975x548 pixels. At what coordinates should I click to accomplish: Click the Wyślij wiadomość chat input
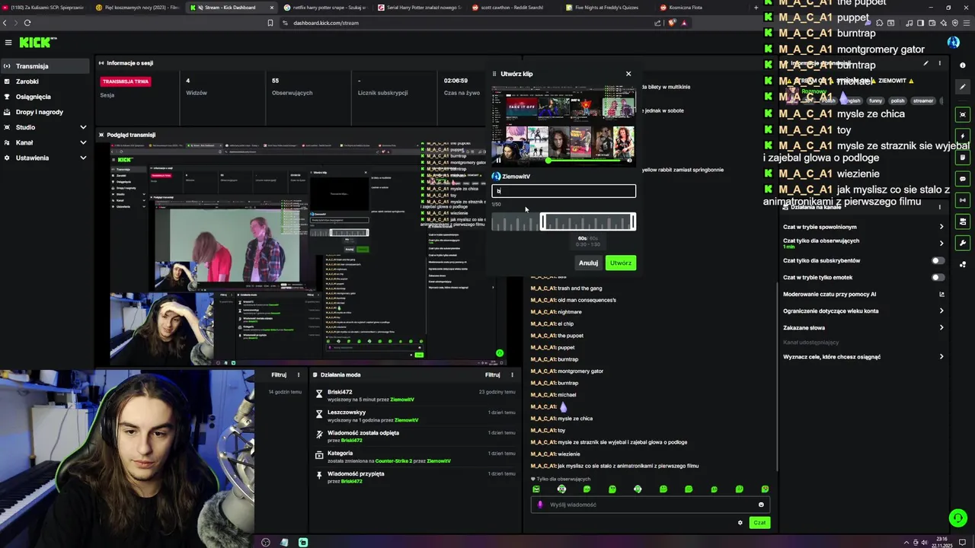[x=651, y=505]
